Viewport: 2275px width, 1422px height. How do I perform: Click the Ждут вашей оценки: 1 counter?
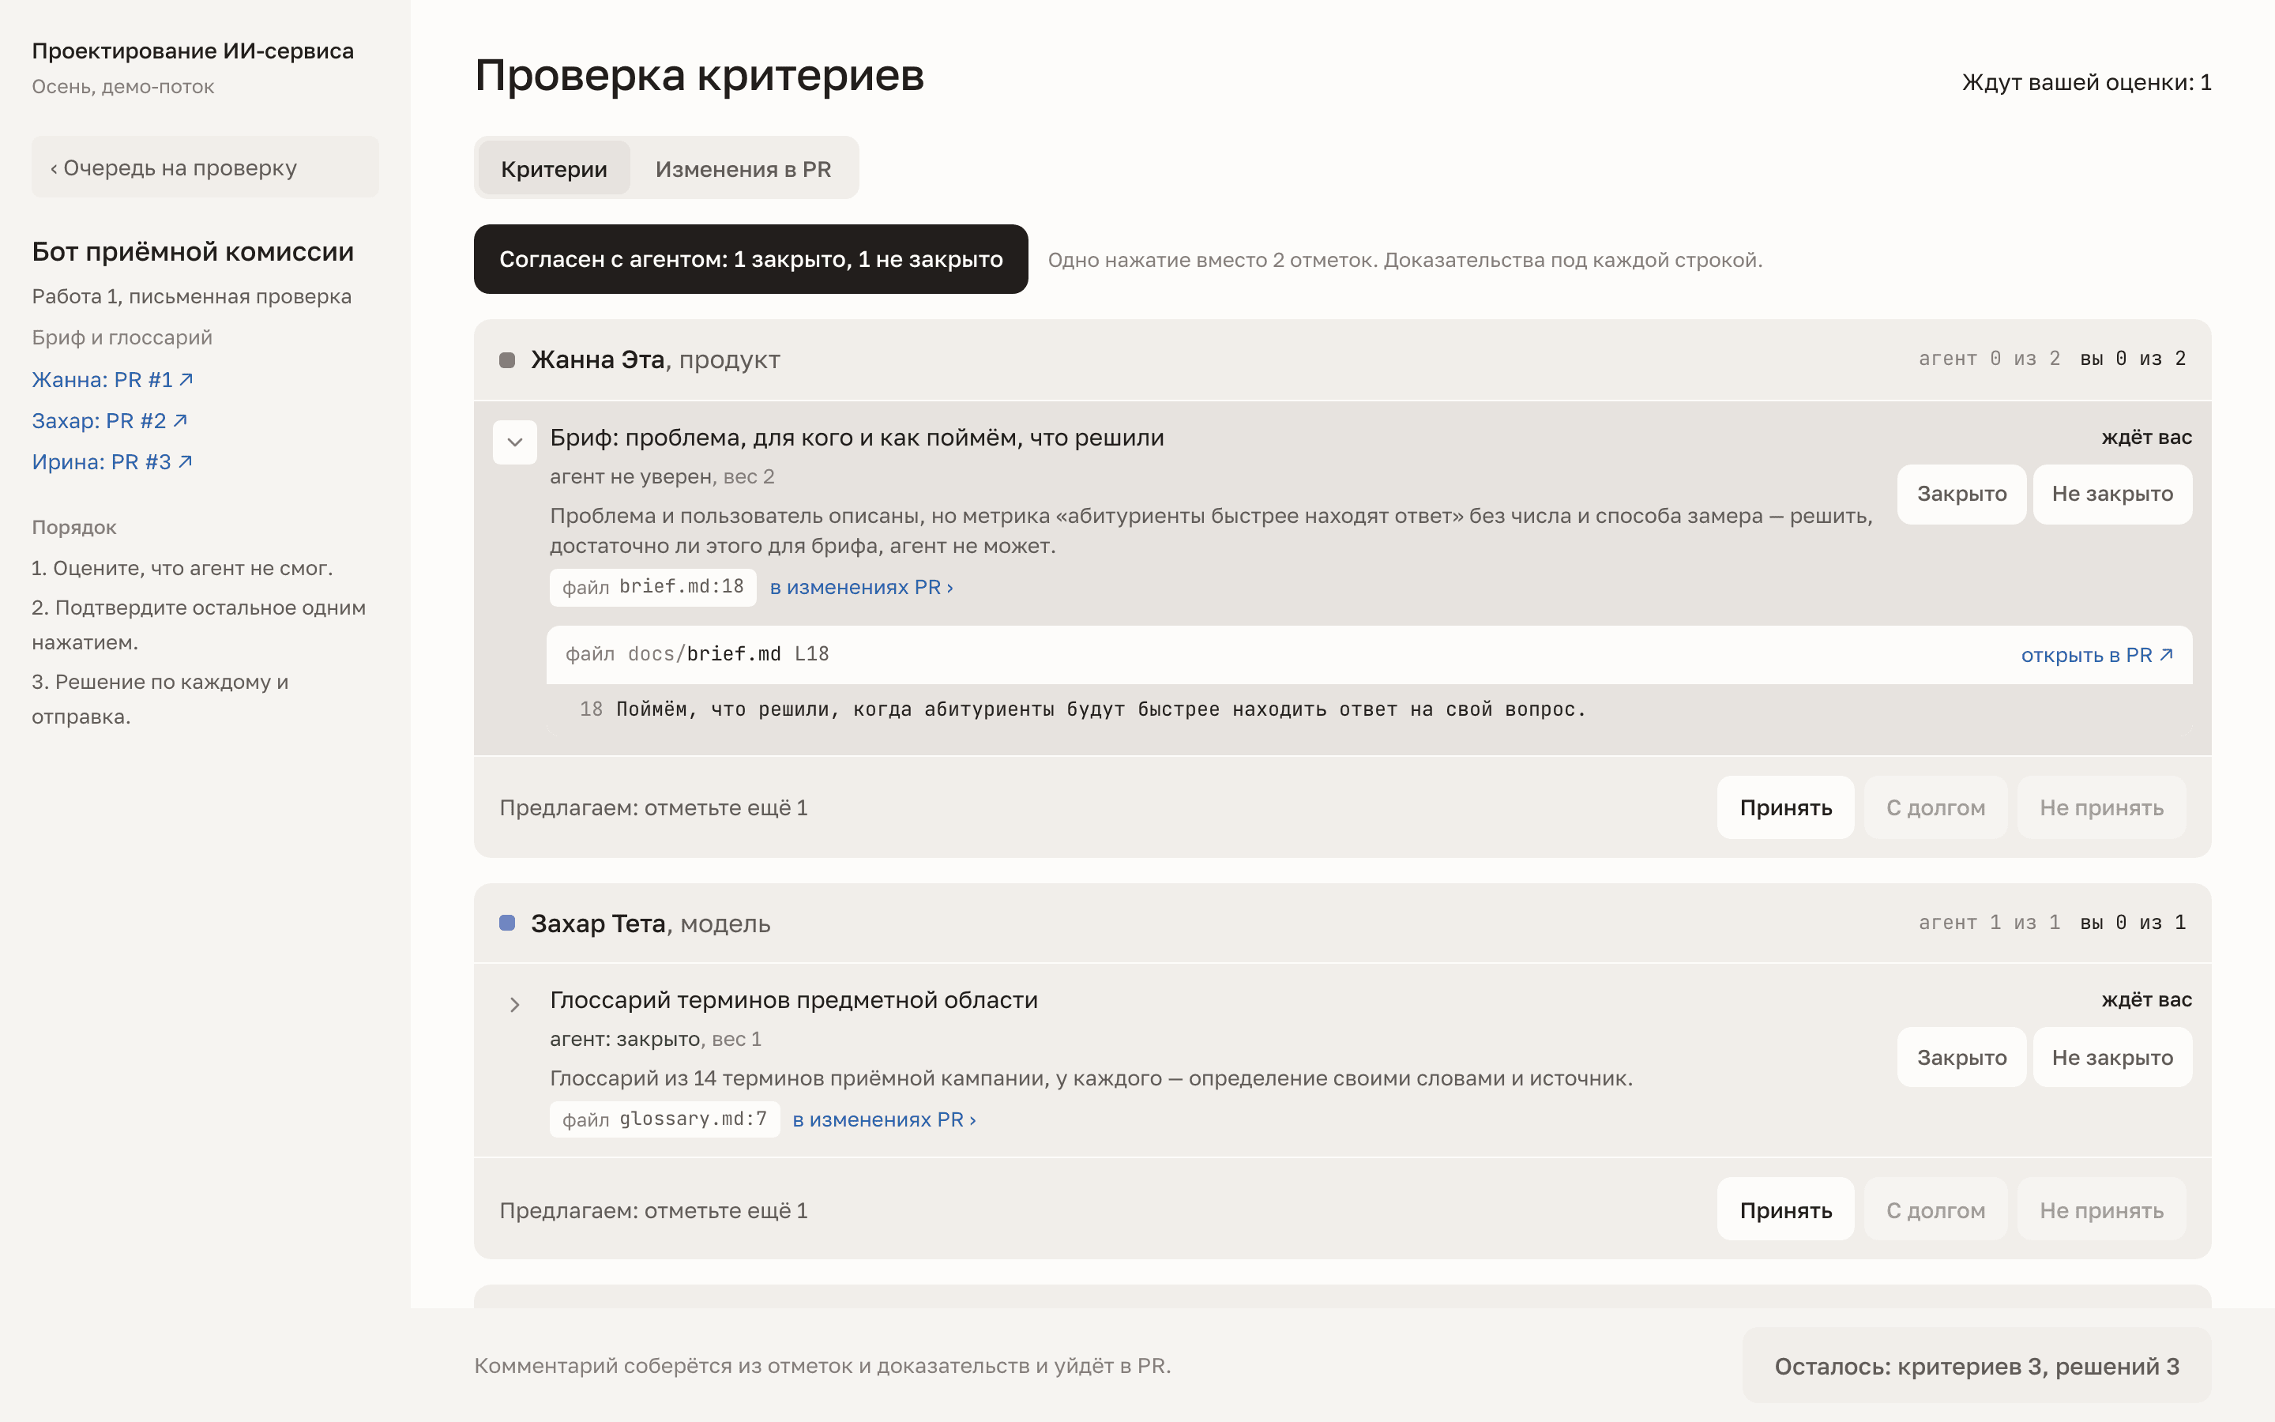pos(2086,83)
